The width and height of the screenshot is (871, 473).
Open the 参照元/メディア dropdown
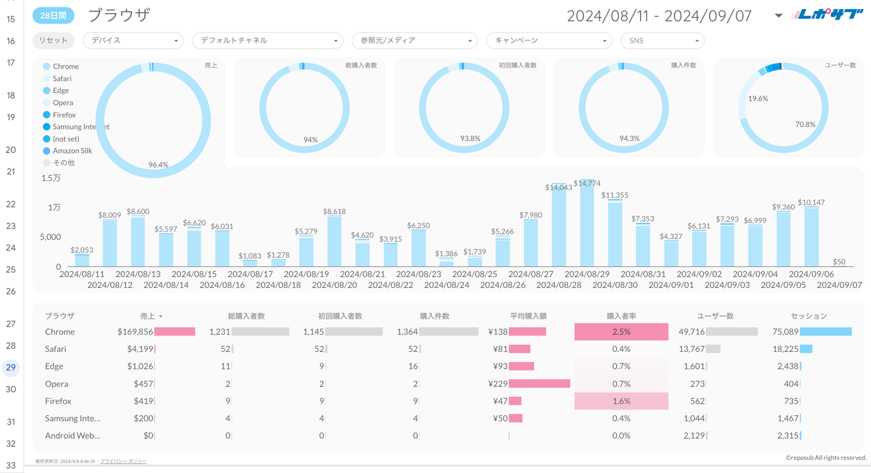415,40
